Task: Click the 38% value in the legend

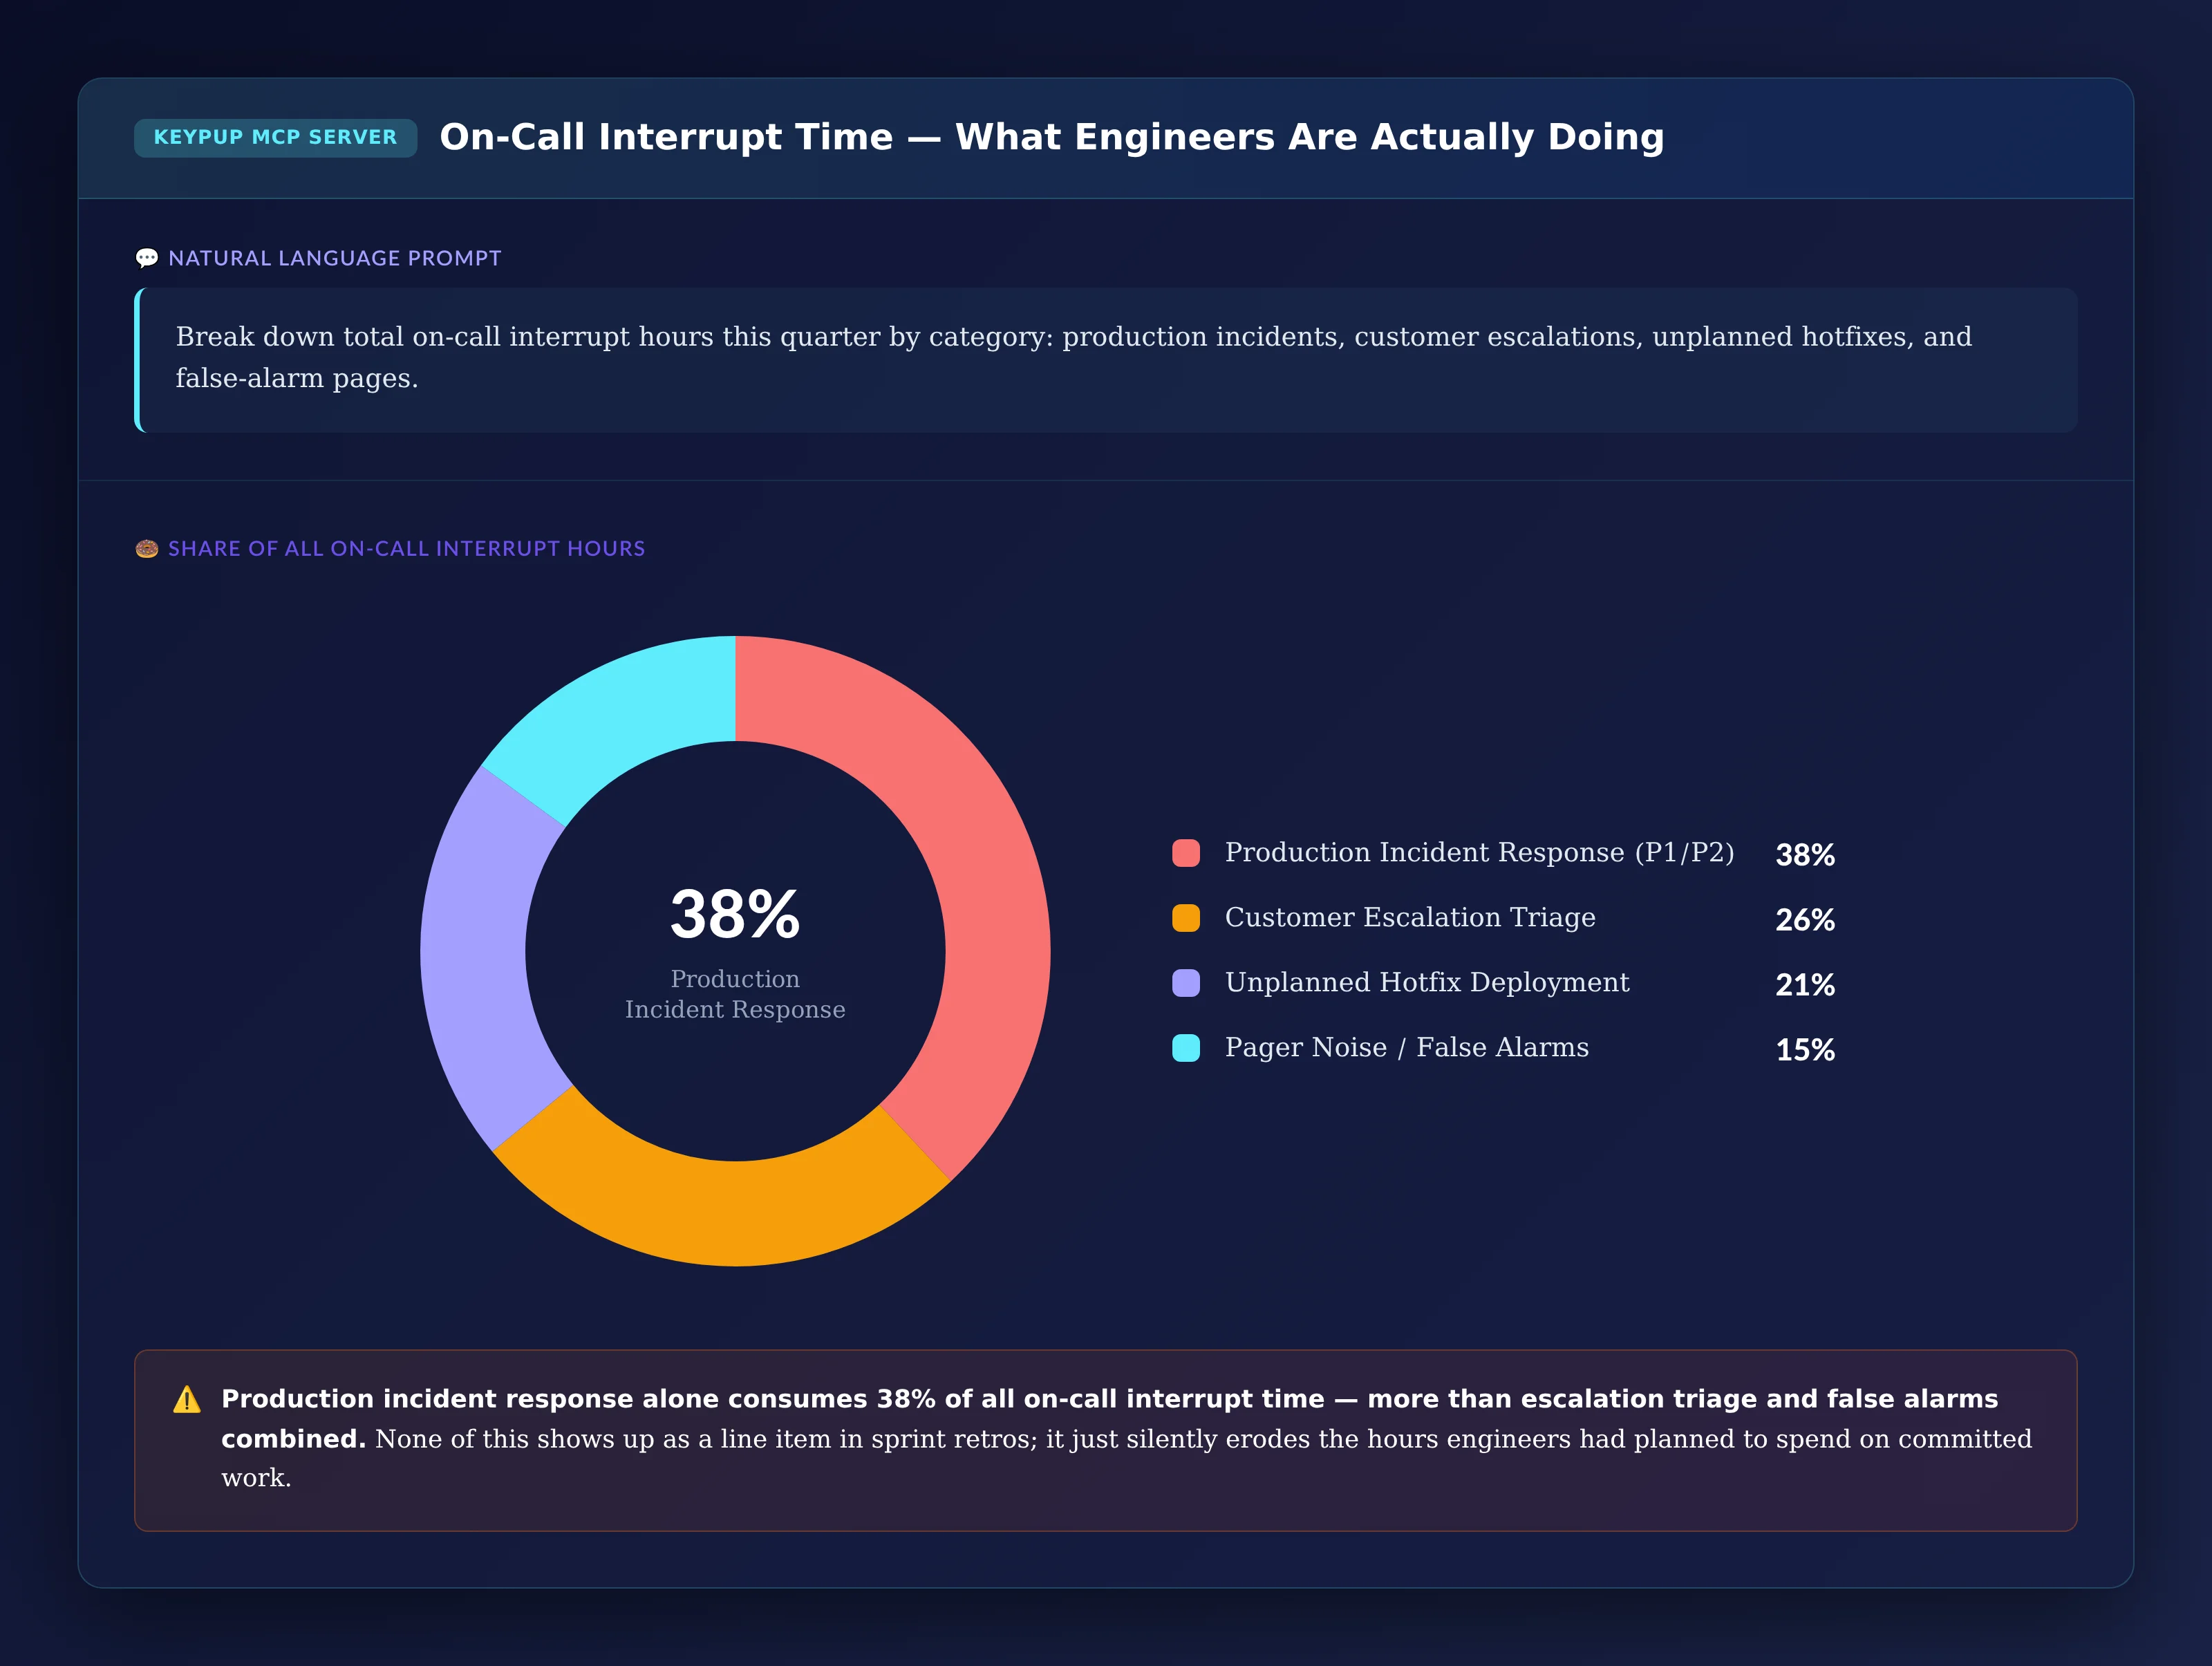Action: [1805, 854]
